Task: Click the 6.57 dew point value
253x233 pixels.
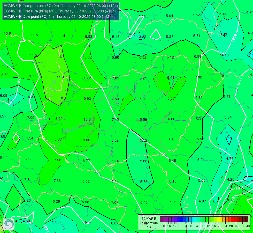Action: [171, 98]
